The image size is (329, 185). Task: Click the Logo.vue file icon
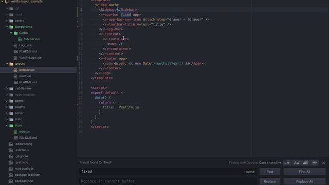(15, 45)
